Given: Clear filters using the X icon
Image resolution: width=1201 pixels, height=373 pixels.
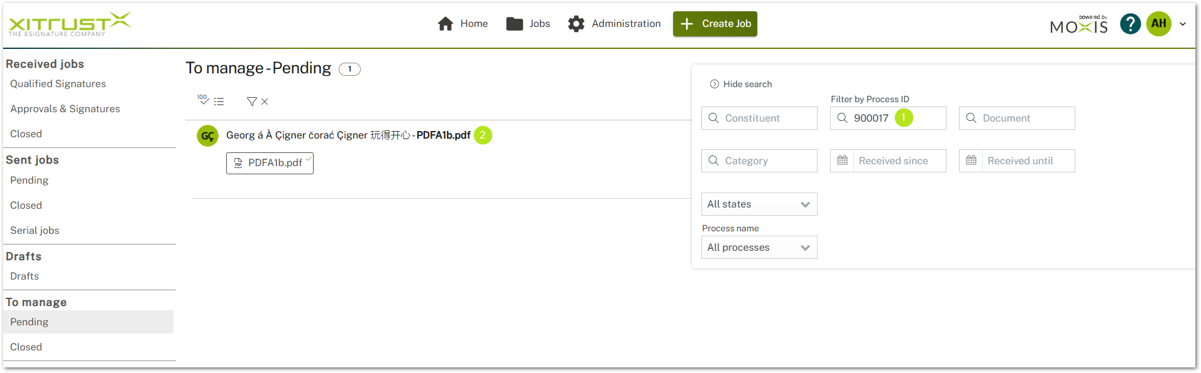Looking at the screenshot, I should click(265, 101).
